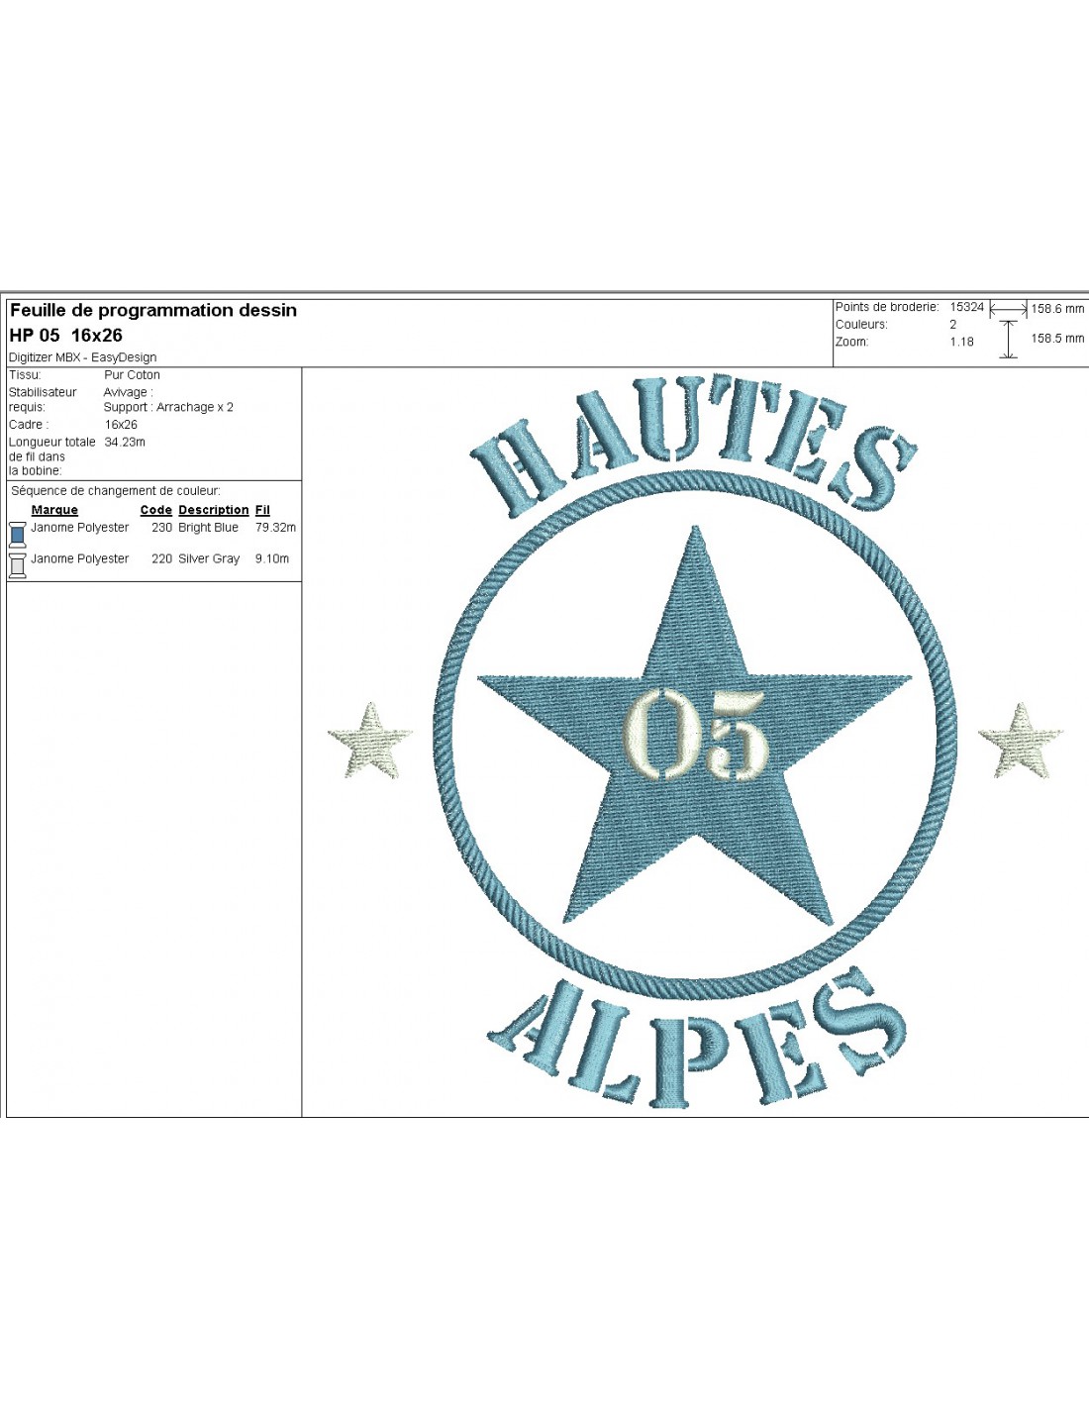Click the Silver Gray thread spool icon
1089x1408 pixels.
(17, 564)
